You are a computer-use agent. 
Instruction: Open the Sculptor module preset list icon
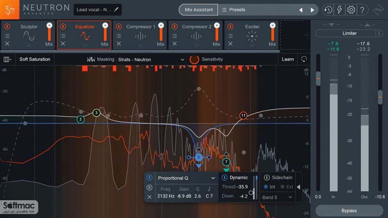coord(7,36)
